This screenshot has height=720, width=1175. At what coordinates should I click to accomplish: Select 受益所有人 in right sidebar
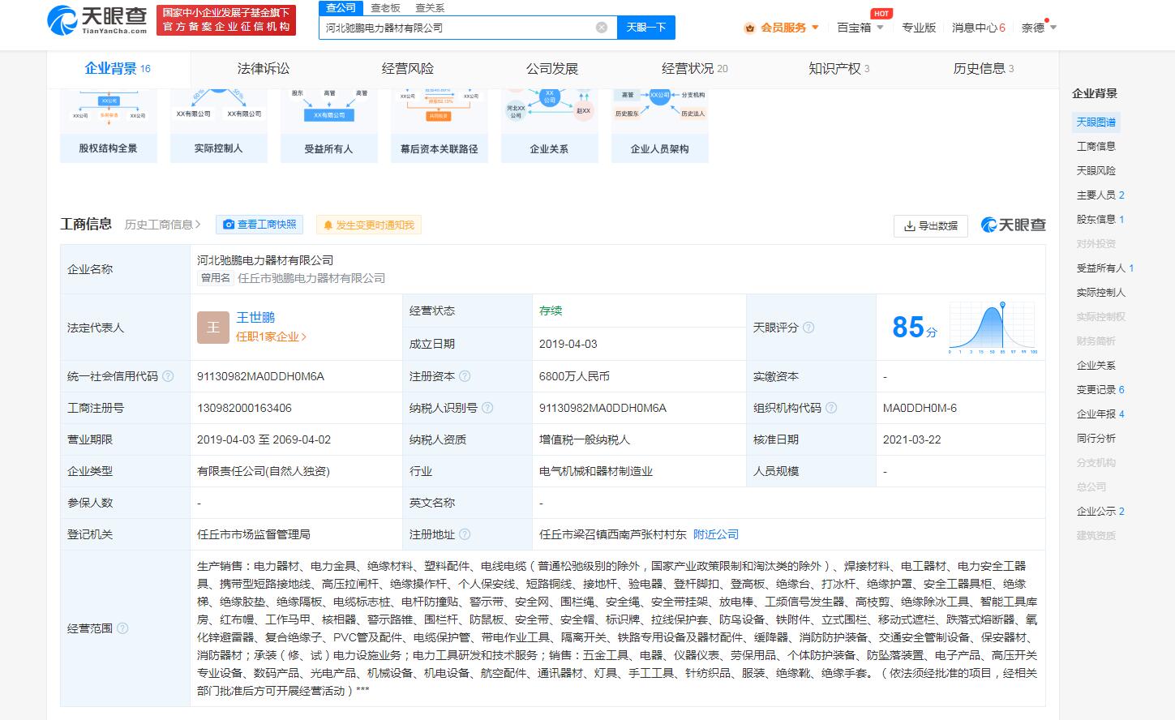pos(1105,268)
